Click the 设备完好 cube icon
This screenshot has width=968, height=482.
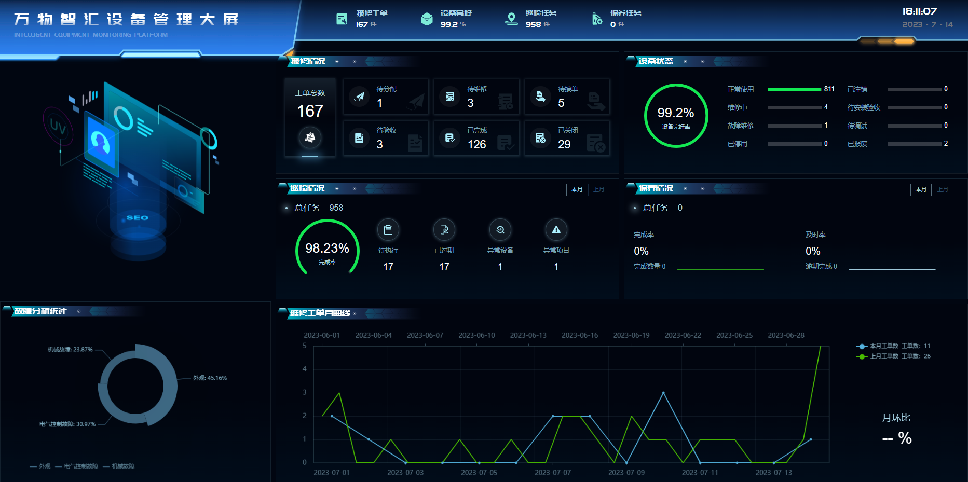tap(427, 19)
